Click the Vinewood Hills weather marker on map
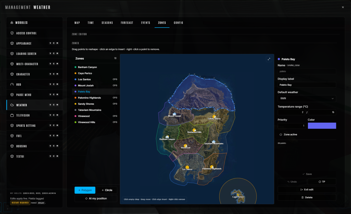Image resolution: width=351 pixels, height=214 pixels. click(194, 130)
